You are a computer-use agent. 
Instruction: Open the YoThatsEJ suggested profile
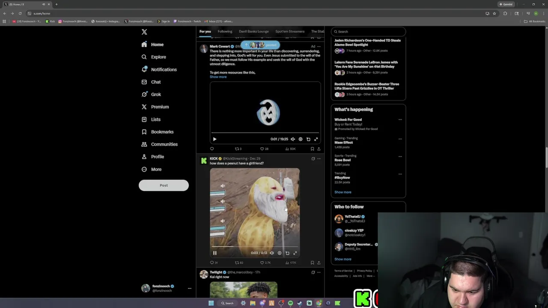coord(354,219)
